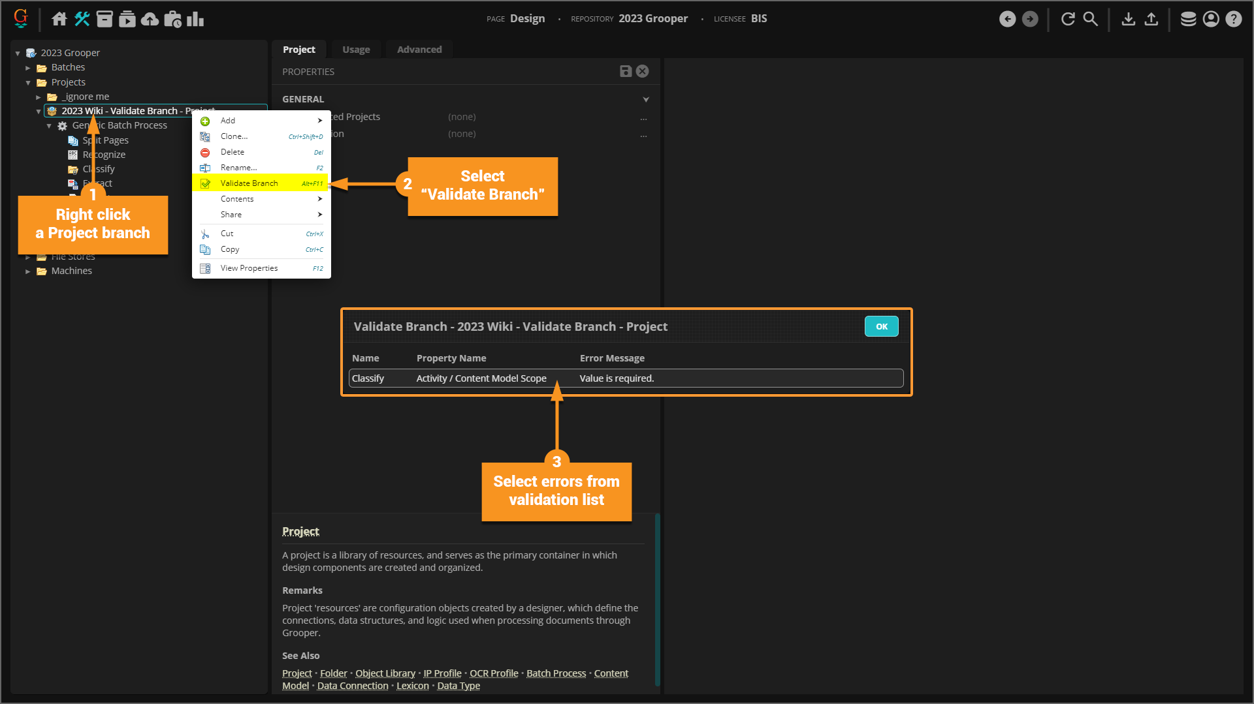Collapse the Projects folder
This screenshot has width=1254, height=704.
(x=28, y=83)
